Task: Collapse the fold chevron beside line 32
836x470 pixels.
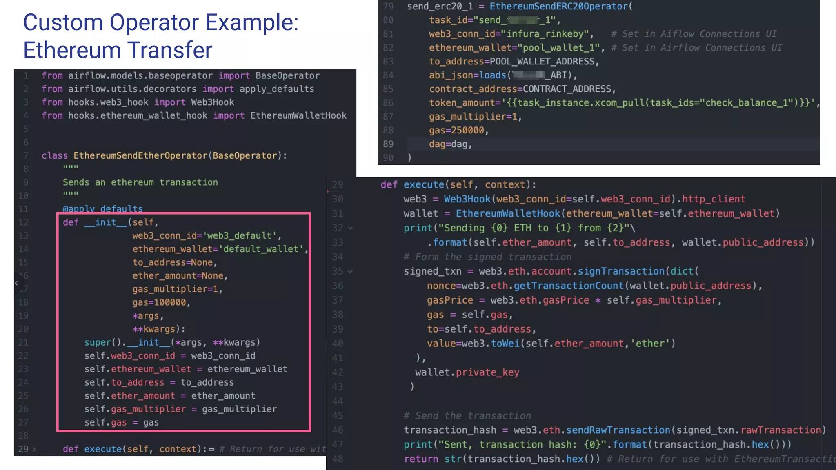Action: (350, 228)
